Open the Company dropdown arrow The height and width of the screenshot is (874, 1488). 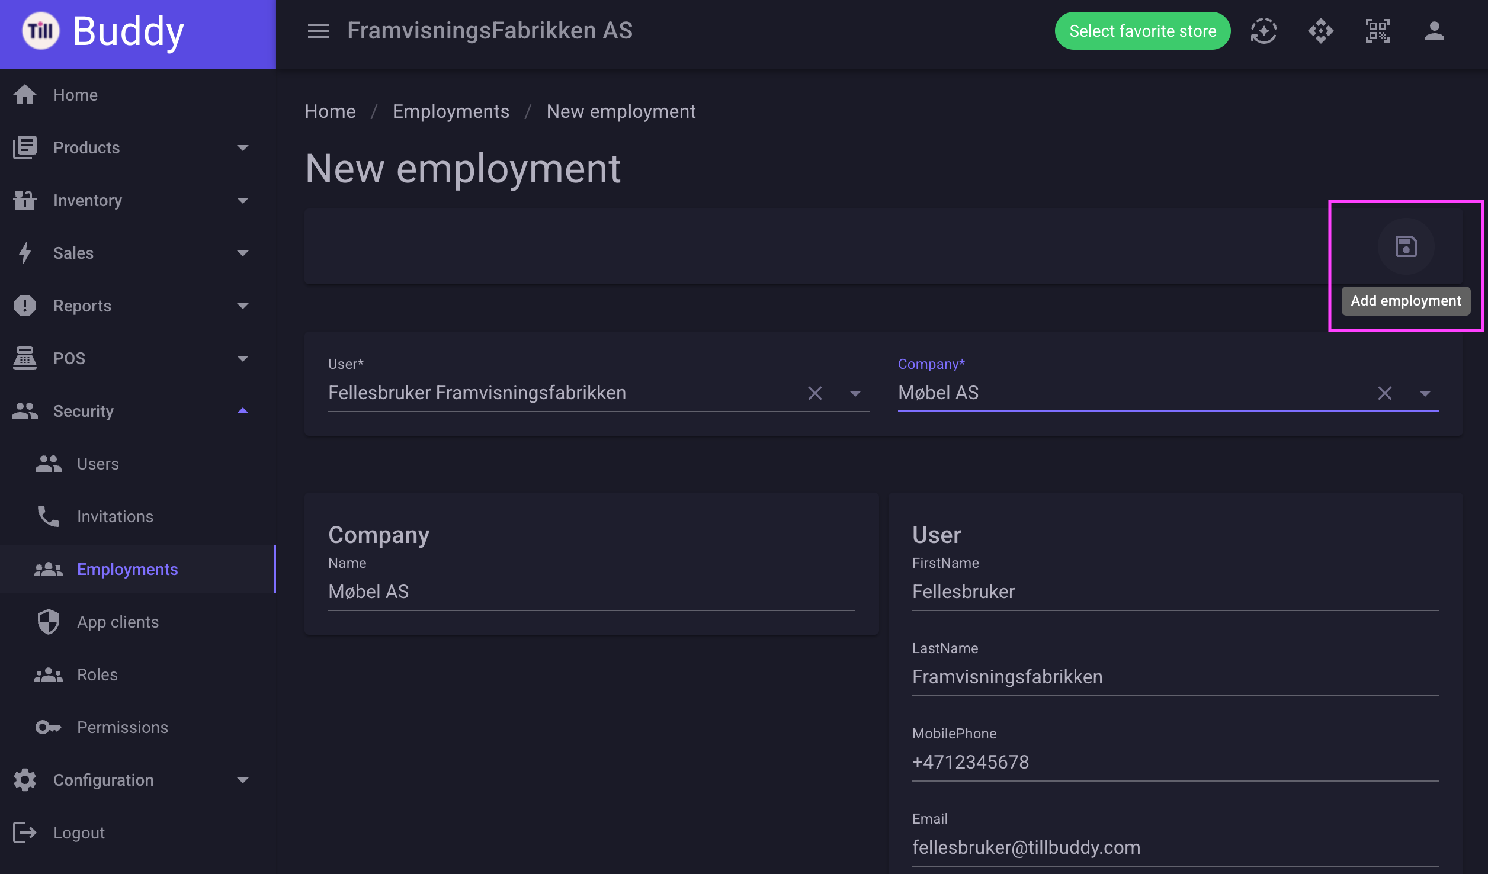1425,393
